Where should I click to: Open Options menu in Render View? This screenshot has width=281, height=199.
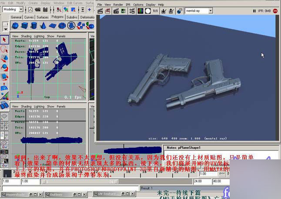click(138, 4)
